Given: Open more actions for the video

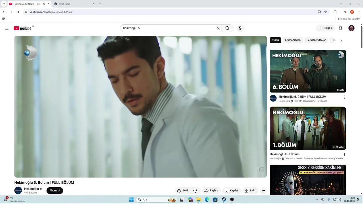Looking at the screenshot, I should point(263,190).
